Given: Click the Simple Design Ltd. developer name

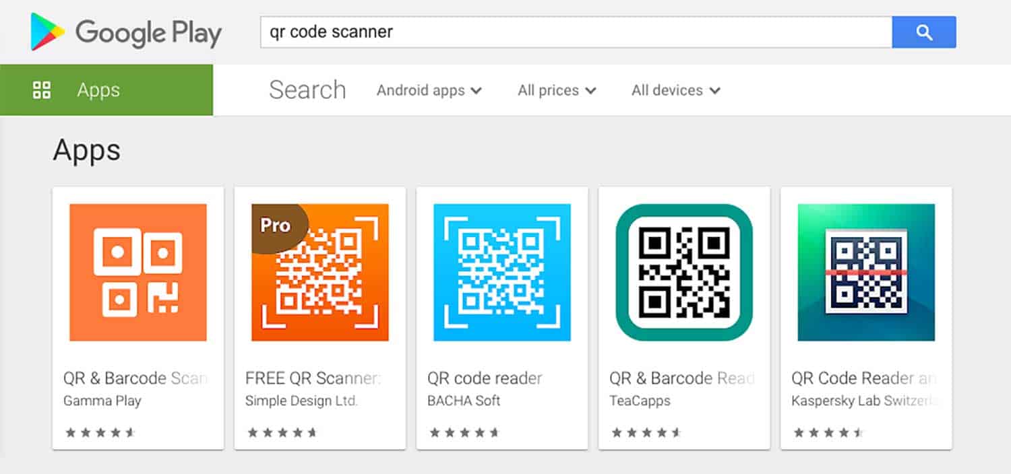Looking at the screenshot, I should [300, 401].
